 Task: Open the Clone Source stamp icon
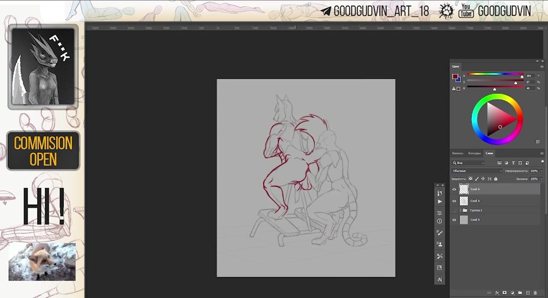(x=439, y=244)
